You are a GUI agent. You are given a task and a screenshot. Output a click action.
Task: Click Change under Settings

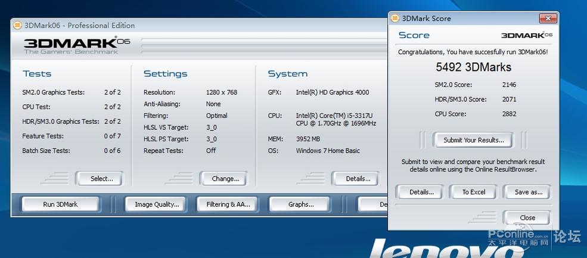225,179
